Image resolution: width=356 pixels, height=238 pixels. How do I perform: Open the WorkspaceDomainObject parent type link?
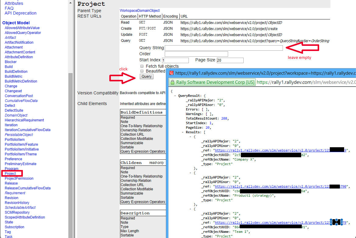139,11
